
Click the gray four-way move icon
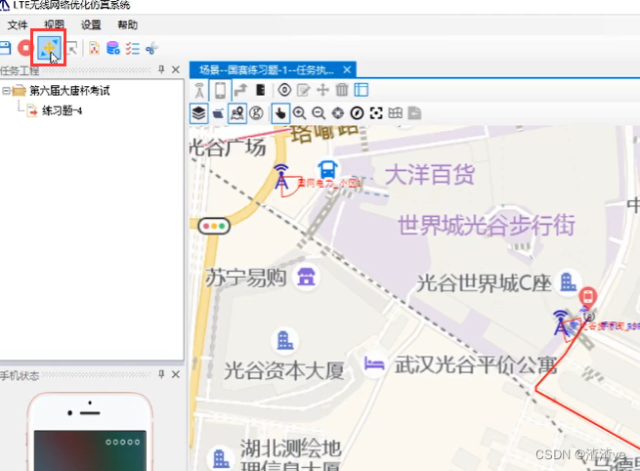(322, 90)
